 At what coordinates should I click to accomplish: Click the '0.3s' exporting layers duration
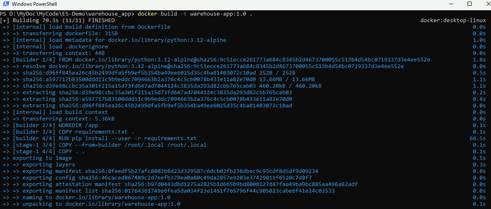(480, 165)
